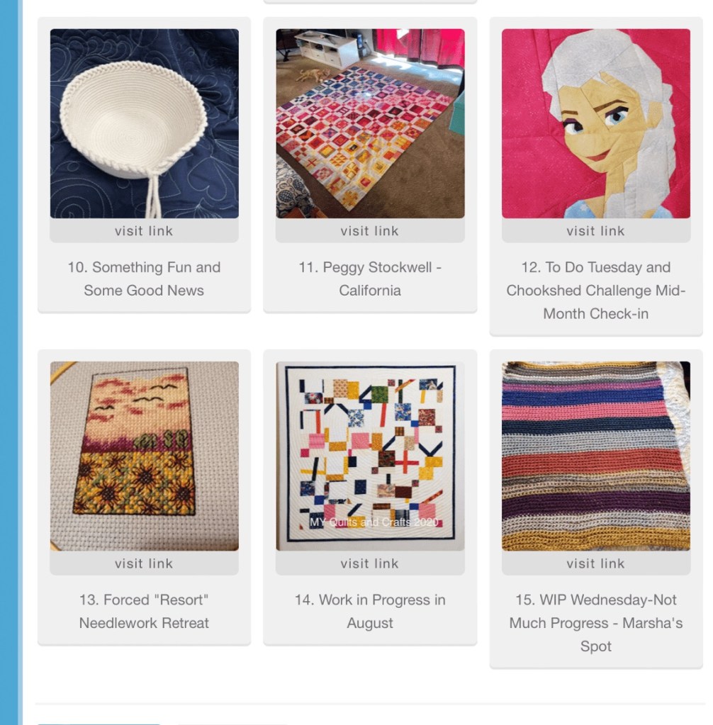The image size is (713, 725).
Task: Click visit link under Peggy Stockwell quilt
Action: tap(370, 231)
